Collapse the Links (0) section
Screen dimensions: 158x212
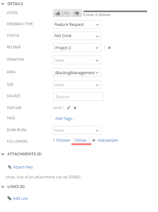click(x=3, y=187)
